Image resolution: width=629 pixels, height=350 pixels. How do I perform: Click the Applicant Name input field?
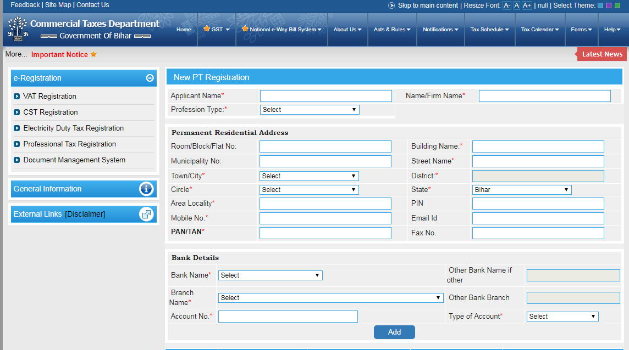[325, 95]
